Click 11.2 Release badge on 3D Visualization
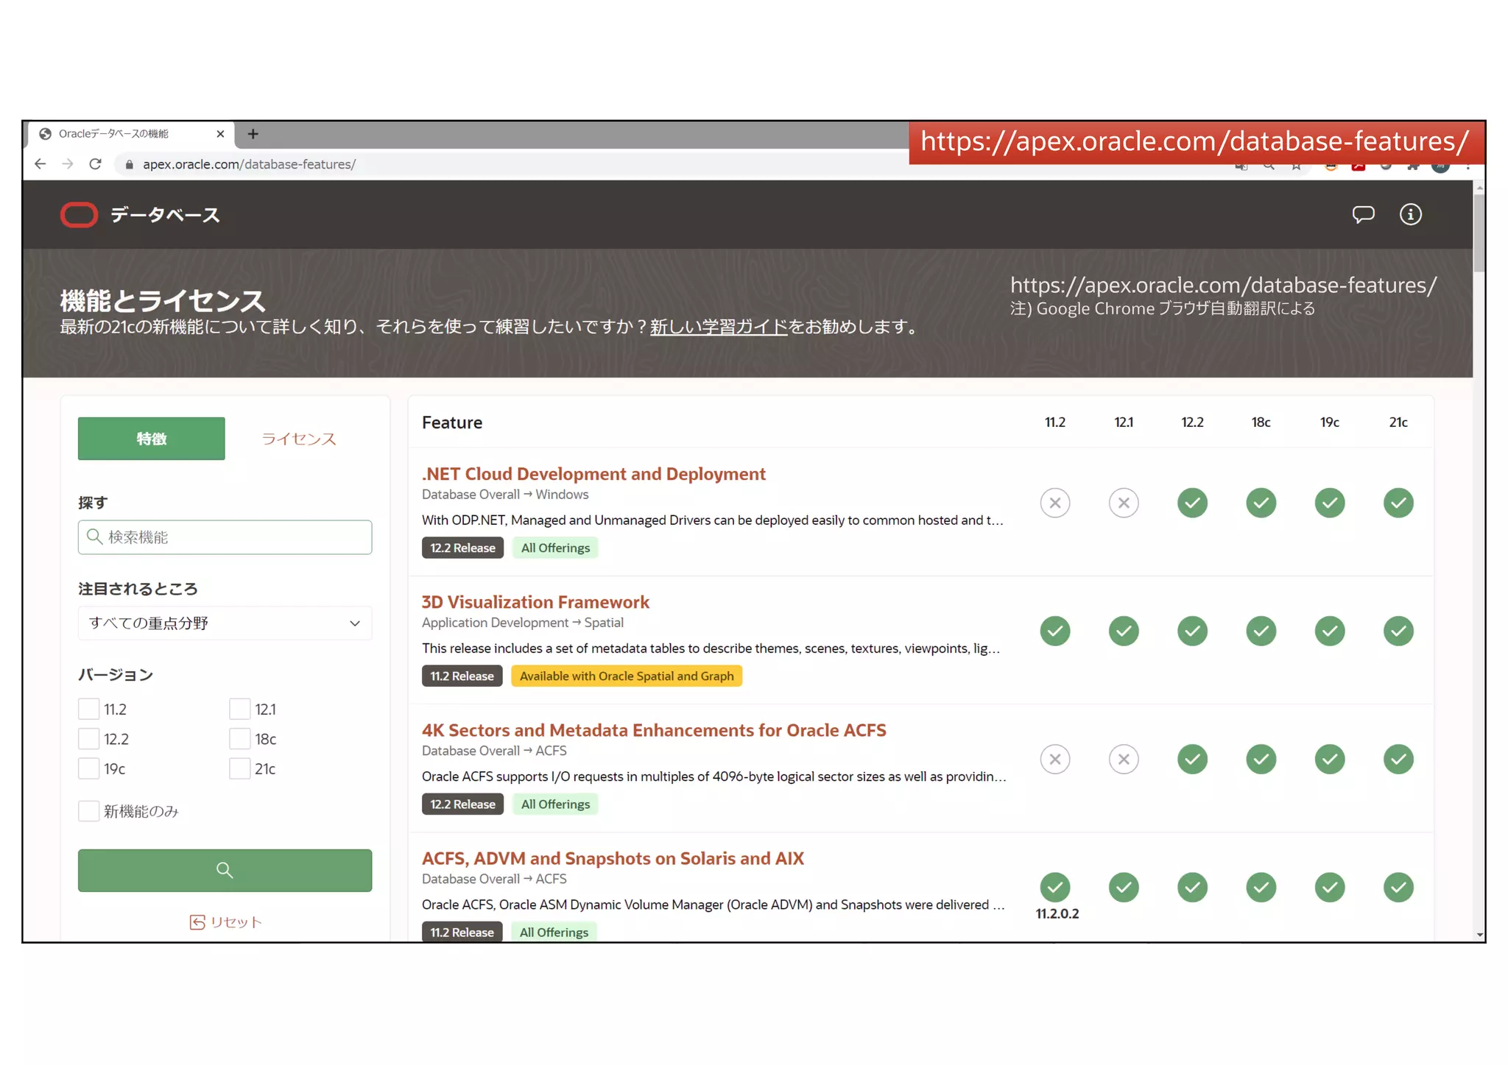The image size is (1508, 1065). pos(462,676)
